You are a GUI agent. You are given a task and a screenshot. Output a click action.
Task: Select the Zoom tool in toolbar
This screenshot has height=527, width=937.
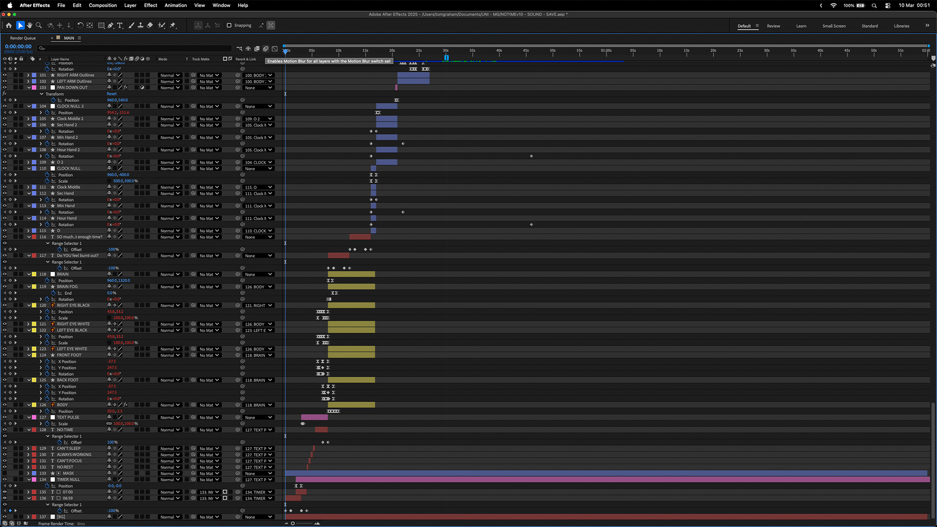[x=39, y=25]
